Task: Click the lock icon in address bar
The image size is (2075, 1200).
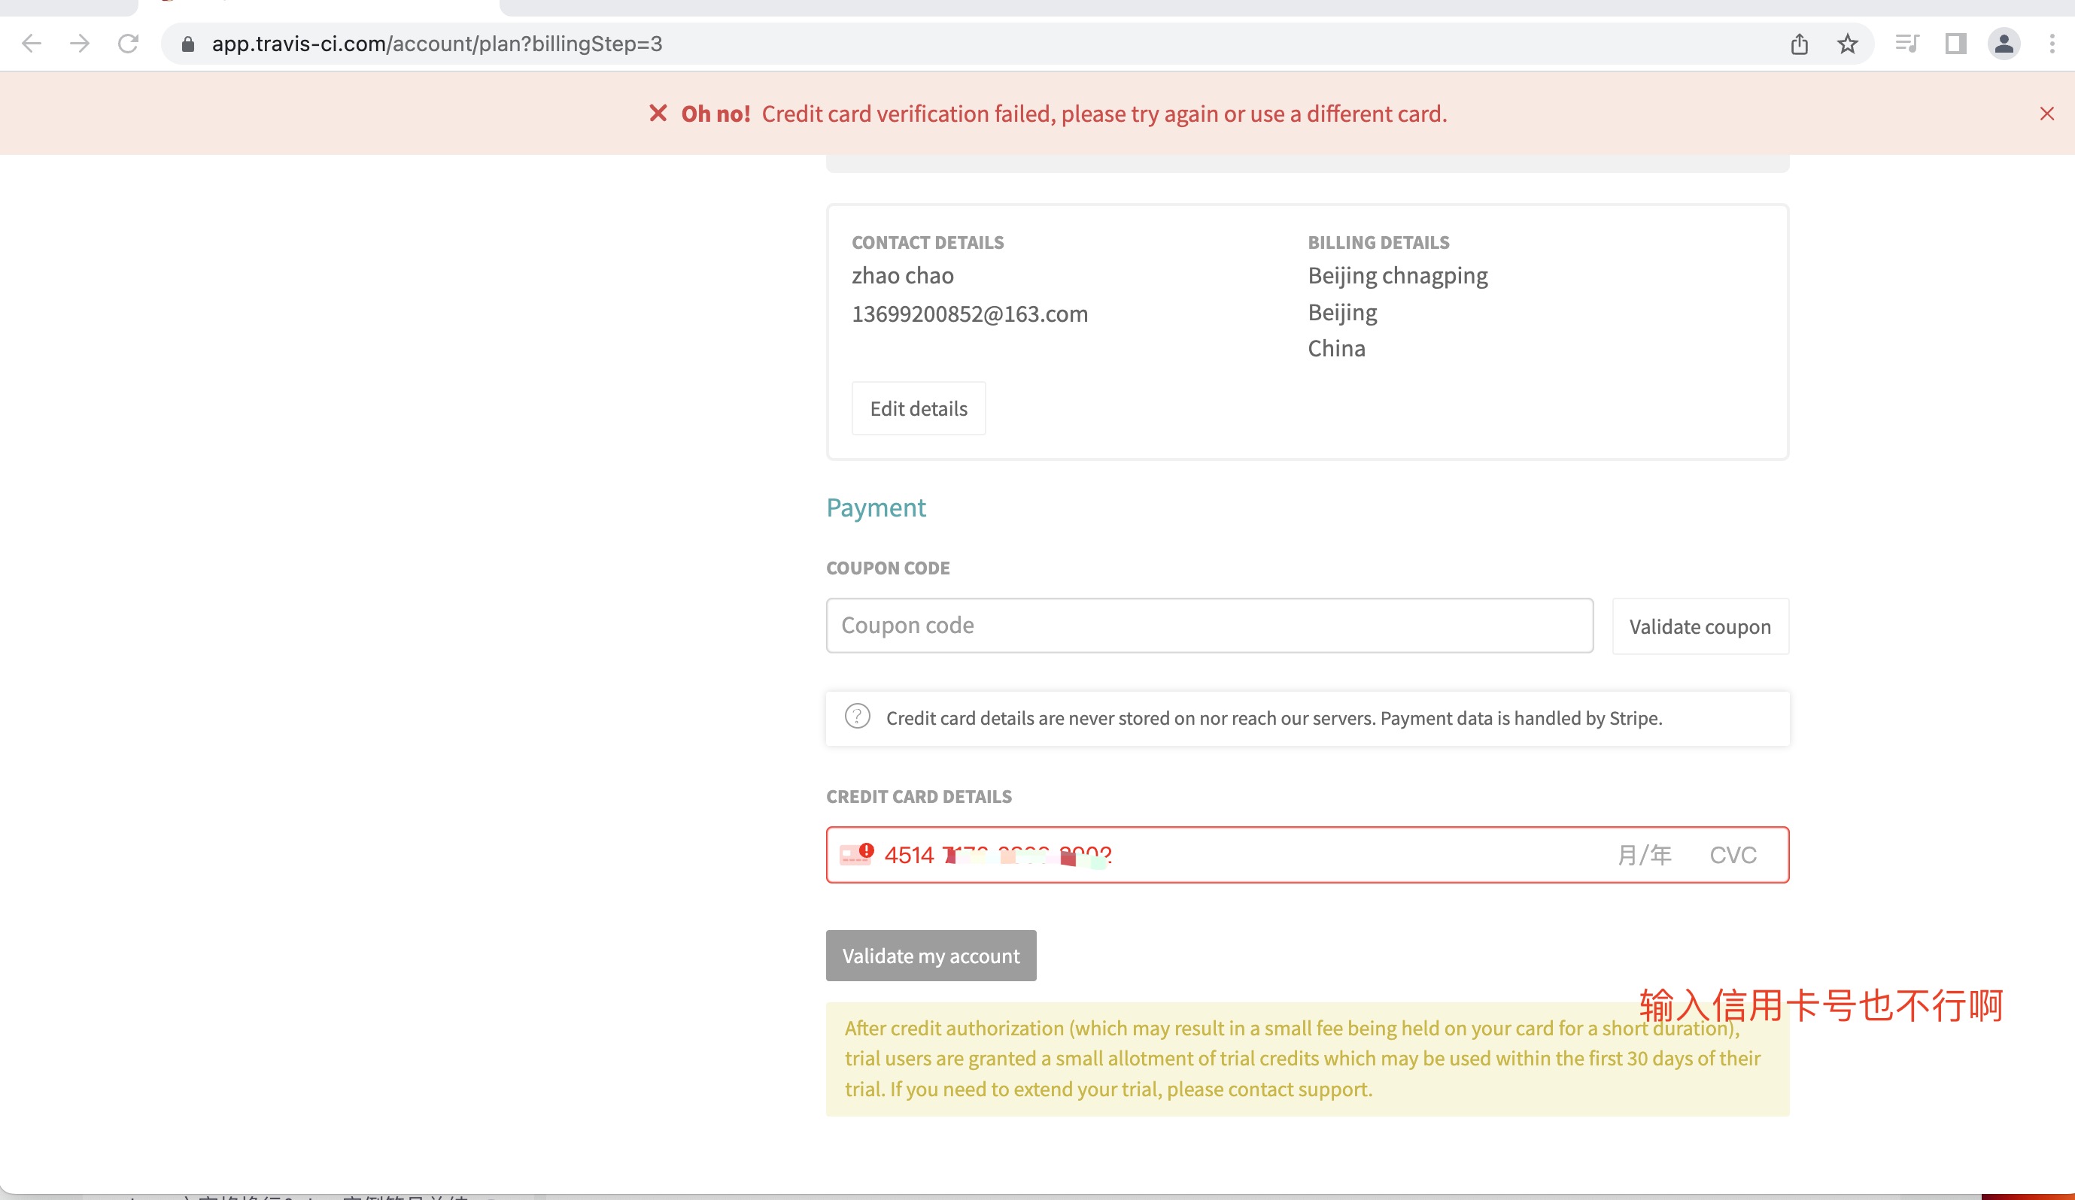Action: click(x=188, y=44)
